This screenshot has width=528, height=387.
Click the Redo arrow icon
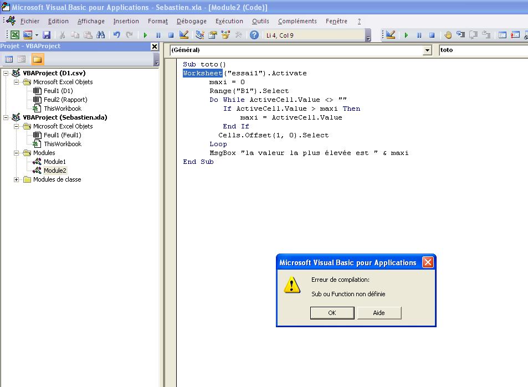129,35
